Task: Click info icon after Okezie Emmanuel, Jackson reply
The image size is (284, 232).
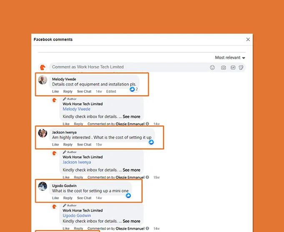Action: tap(148, 177)
